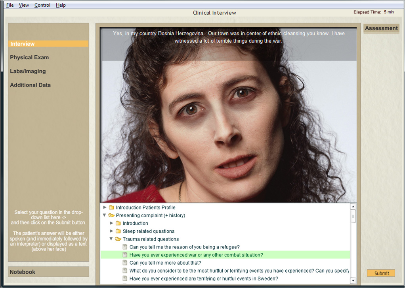The width and height of the screenshot is (405, 288).
Task: Switch to the Physical Exam section
Action: (29, 57)
